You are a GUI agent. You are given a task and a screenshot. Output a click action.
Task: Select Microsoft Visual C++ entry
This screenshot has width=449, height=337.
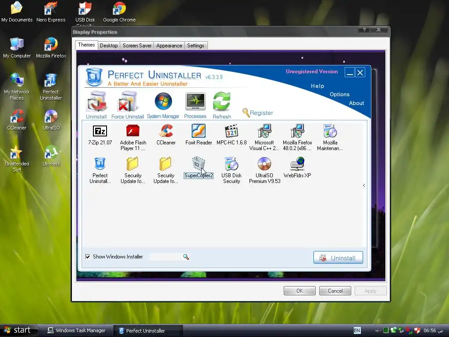(x=264, y=137)
